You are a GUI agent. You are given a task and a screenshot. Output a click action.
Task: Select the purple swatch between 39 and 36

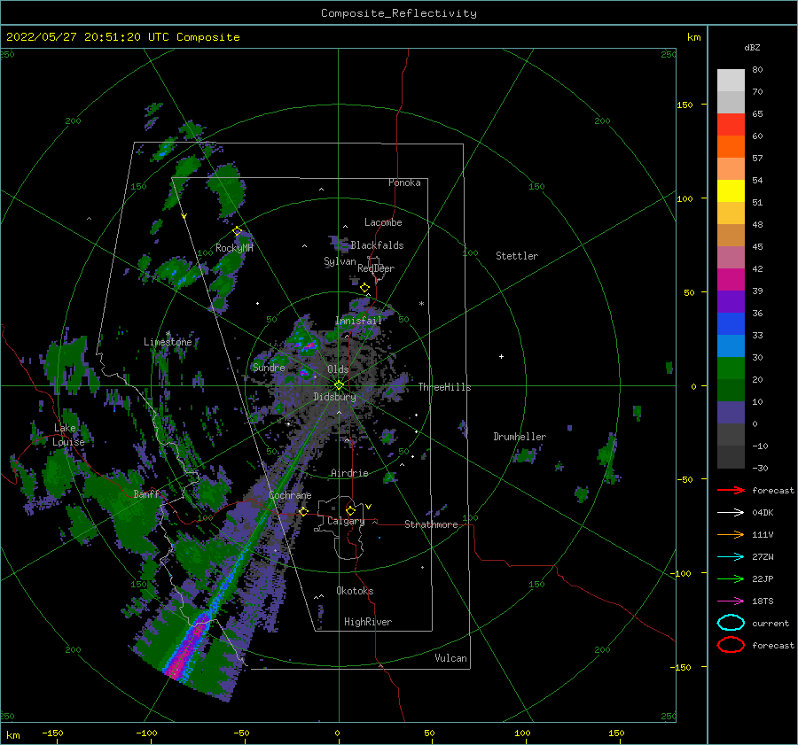pos(731,301)
